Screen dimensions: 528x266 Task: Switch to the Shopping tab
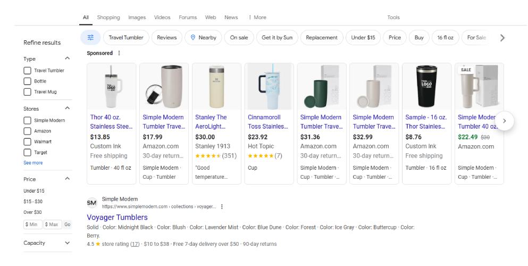tap(108, 18)
